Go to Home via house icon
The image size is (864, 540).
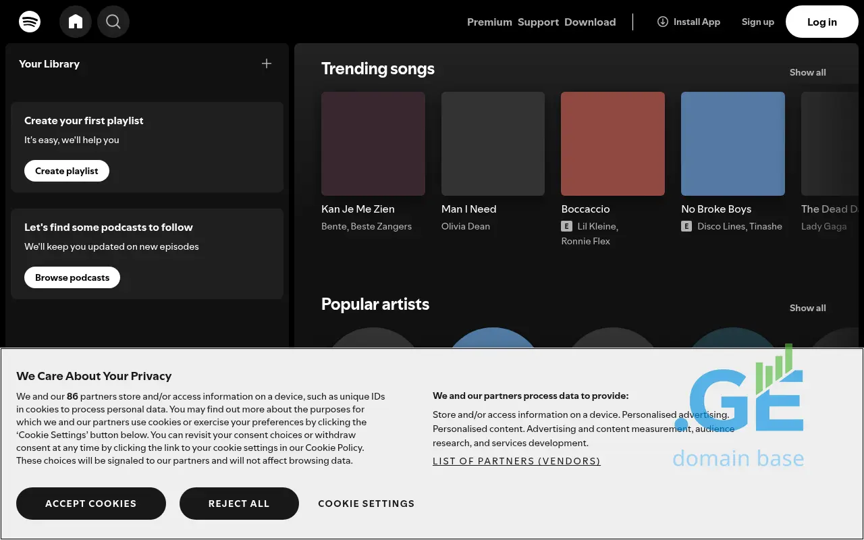pos(76,22)
